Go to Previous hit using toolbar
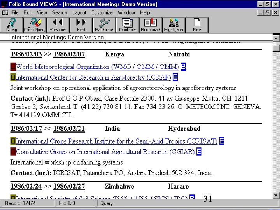The height and width of the screenshot is (210, 280). (58, 25)
